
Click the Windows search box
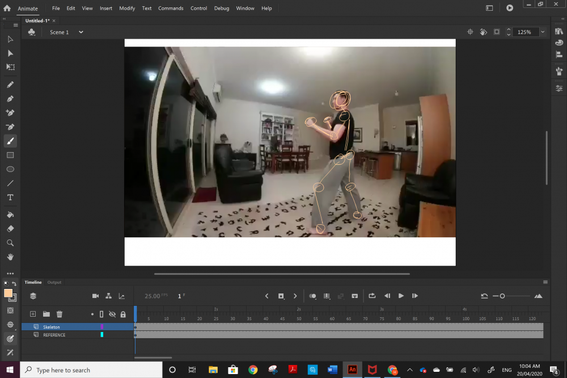click(x=91, y=370)
